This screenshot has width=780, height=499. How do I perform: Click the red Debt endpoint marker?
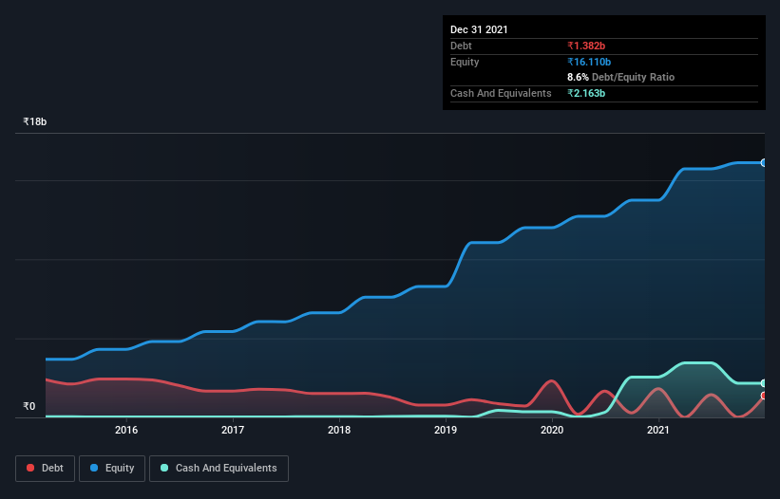tap(764, 396)
